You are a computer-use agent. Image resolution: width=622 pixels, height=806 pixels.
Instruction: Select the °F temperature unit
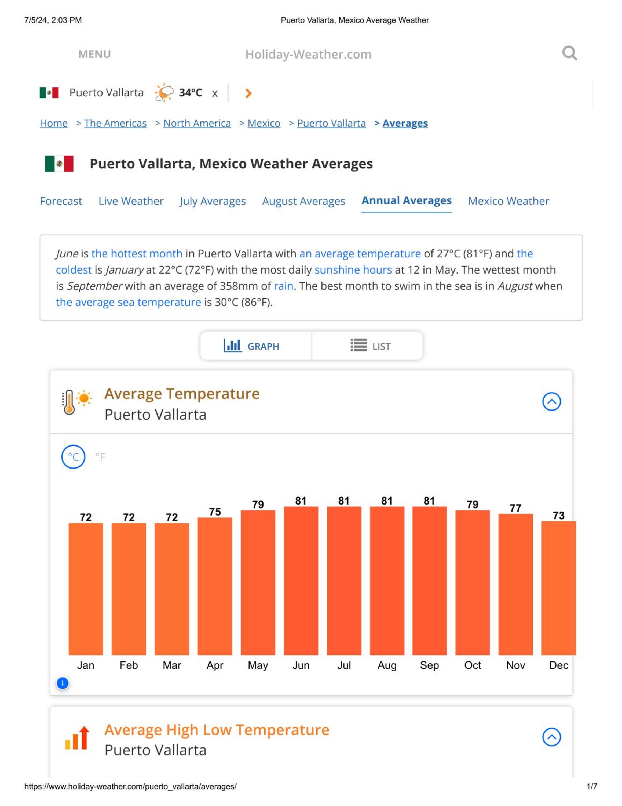(x=100, y=457)
